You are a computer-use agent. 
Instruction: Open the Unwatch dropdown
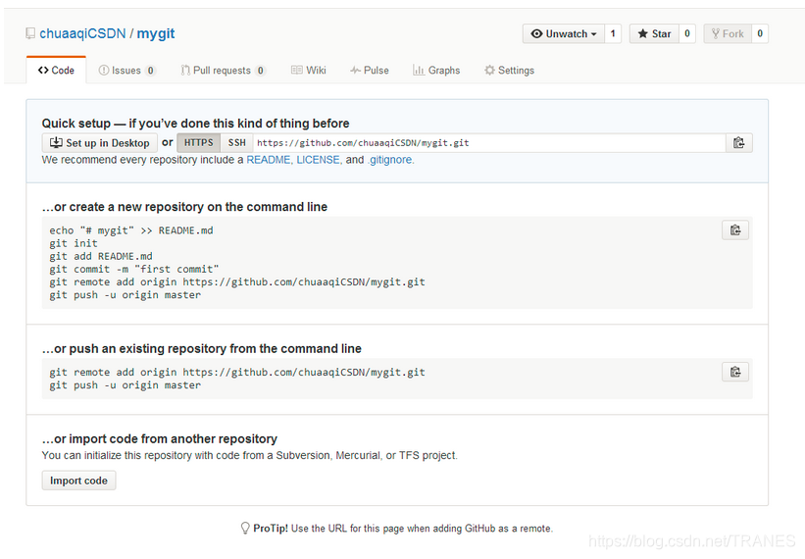pyautogui.click(x=563, y=34)
